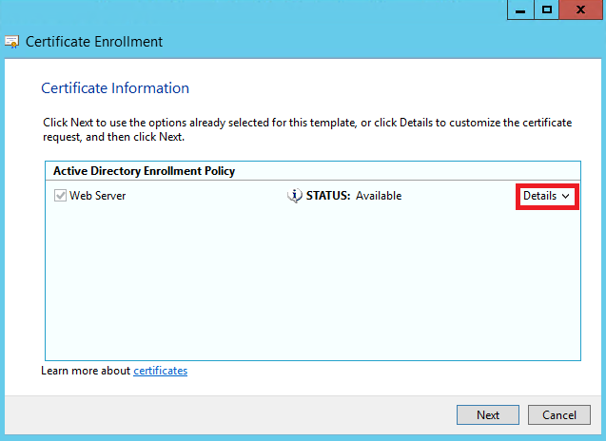606x441 pixels.
Task: Click the status information icon
Action: point(295,196)
